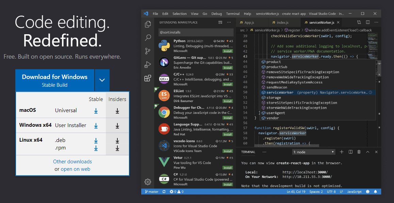Open the Manage gear icon in activity bar
This screenshot has height=203, width=394.
click(148, 181)
